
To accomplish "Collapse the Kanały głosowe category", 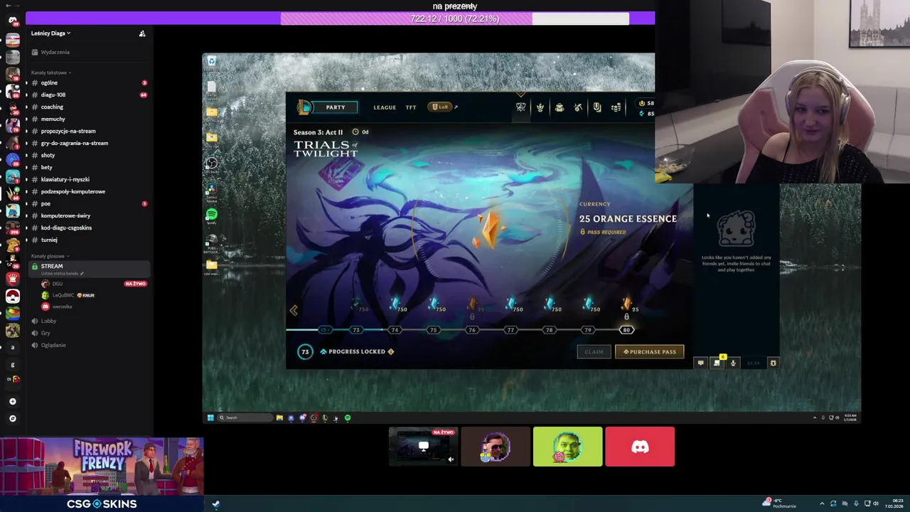I will point(50,256).
